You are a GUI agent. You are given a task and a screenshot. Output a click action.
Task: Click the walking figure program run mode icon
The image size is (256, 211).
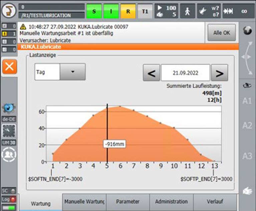pos(188,11)
